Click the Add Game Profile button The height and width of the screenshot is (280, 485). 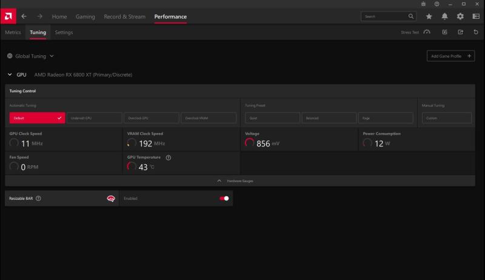pos(450,56)
